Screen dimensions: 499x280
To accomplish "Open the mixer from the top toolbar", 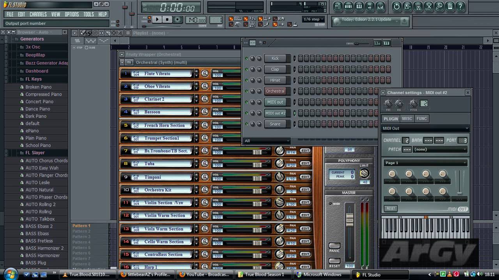I will click(x=380, y=6).
